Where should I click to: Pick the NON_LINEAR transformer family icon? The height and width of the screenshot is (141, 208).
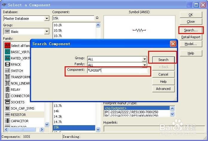click(7, 83)
